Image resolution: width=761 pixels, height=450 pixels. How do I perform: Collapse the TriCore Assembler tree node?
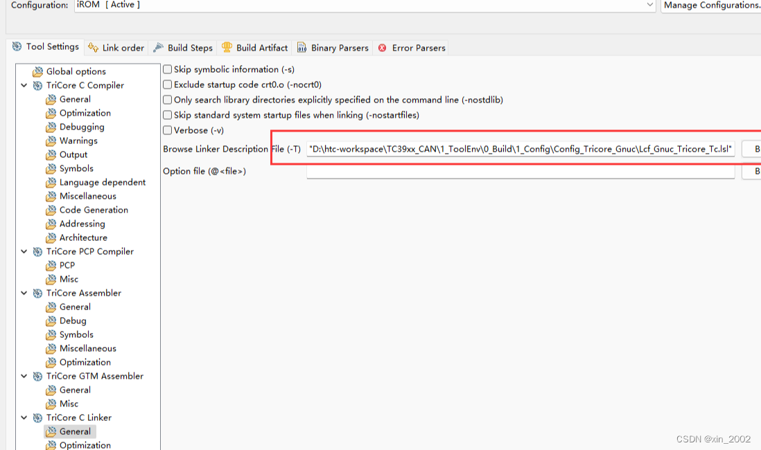pos(24,293)
